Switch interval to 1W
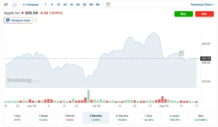Viewport: 218px width, 127px height. (91, 5)
